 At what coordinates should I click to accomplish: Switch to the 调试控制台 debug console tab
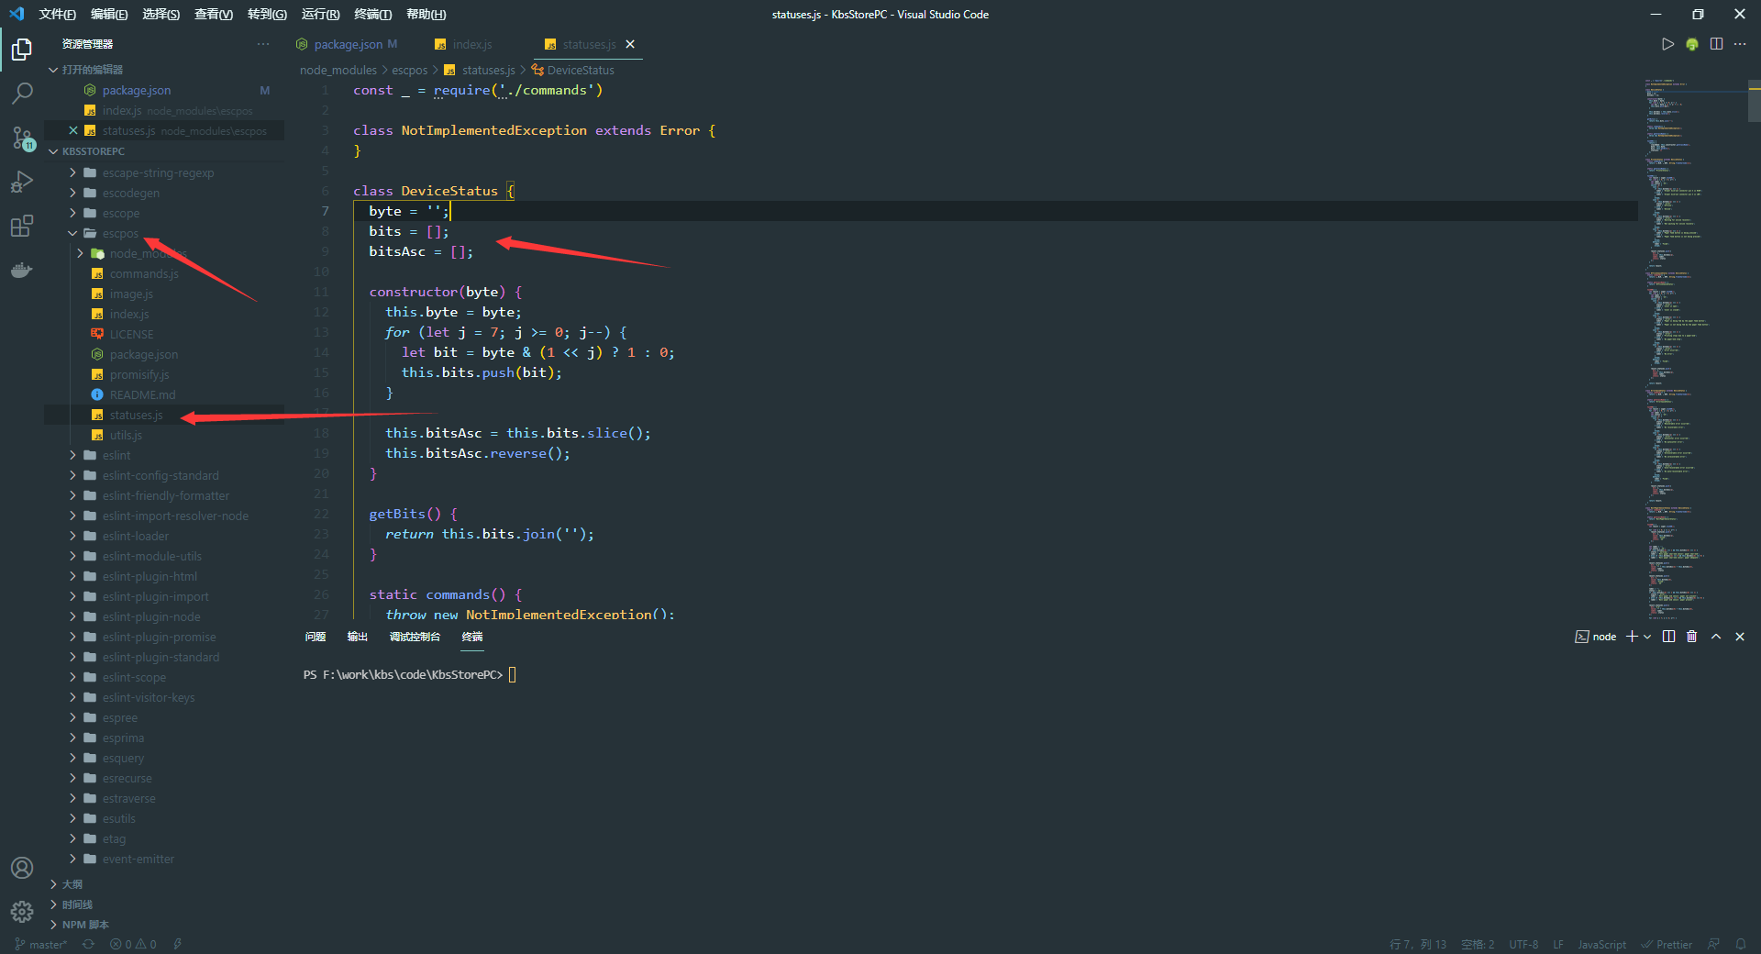[x=415, y=637]
